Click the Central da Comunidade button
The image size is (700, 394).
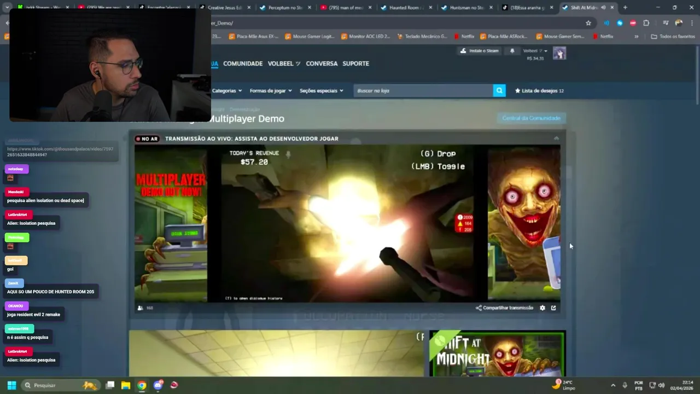pyautogui.click(x=531, y=118)
